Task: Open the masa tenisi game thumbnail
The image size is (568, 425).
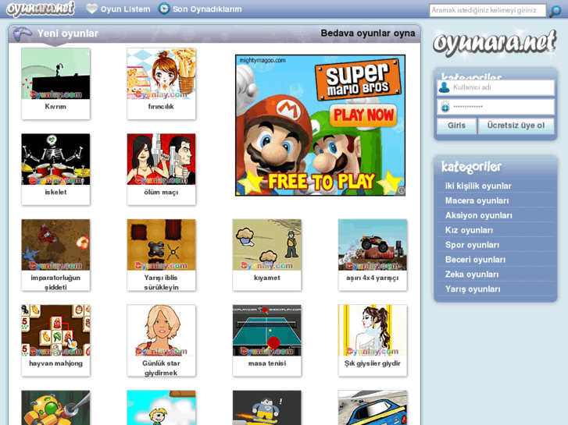Action: coord(267,330)
